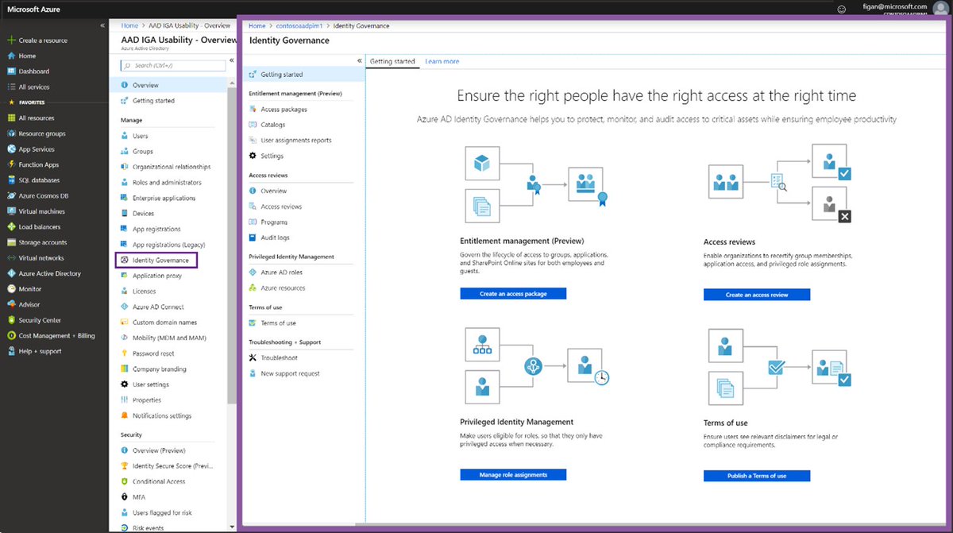Click Create an access package button
Screen dimensions: 953x533
513,293
